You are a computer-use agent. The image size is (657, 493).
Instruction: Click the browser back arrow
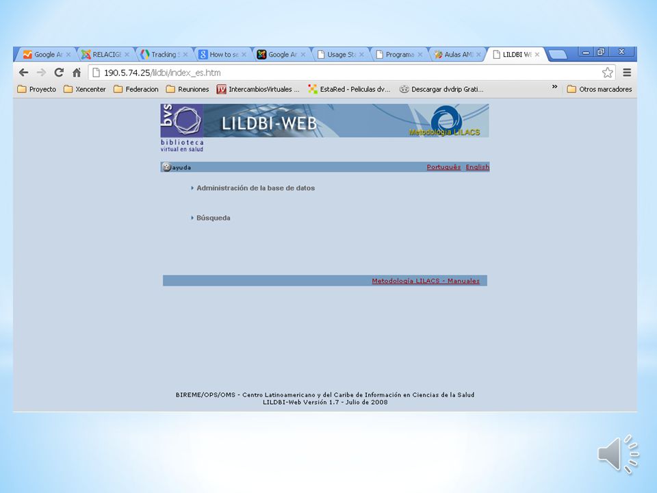[23, 73]
